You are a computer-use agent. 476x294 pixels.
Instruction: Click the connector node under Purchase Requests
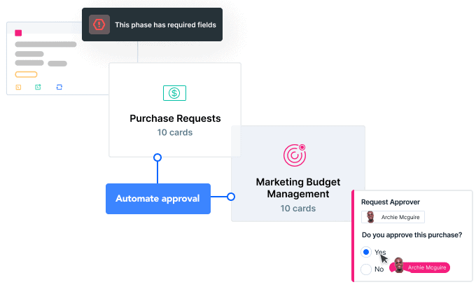pos(157,157)
